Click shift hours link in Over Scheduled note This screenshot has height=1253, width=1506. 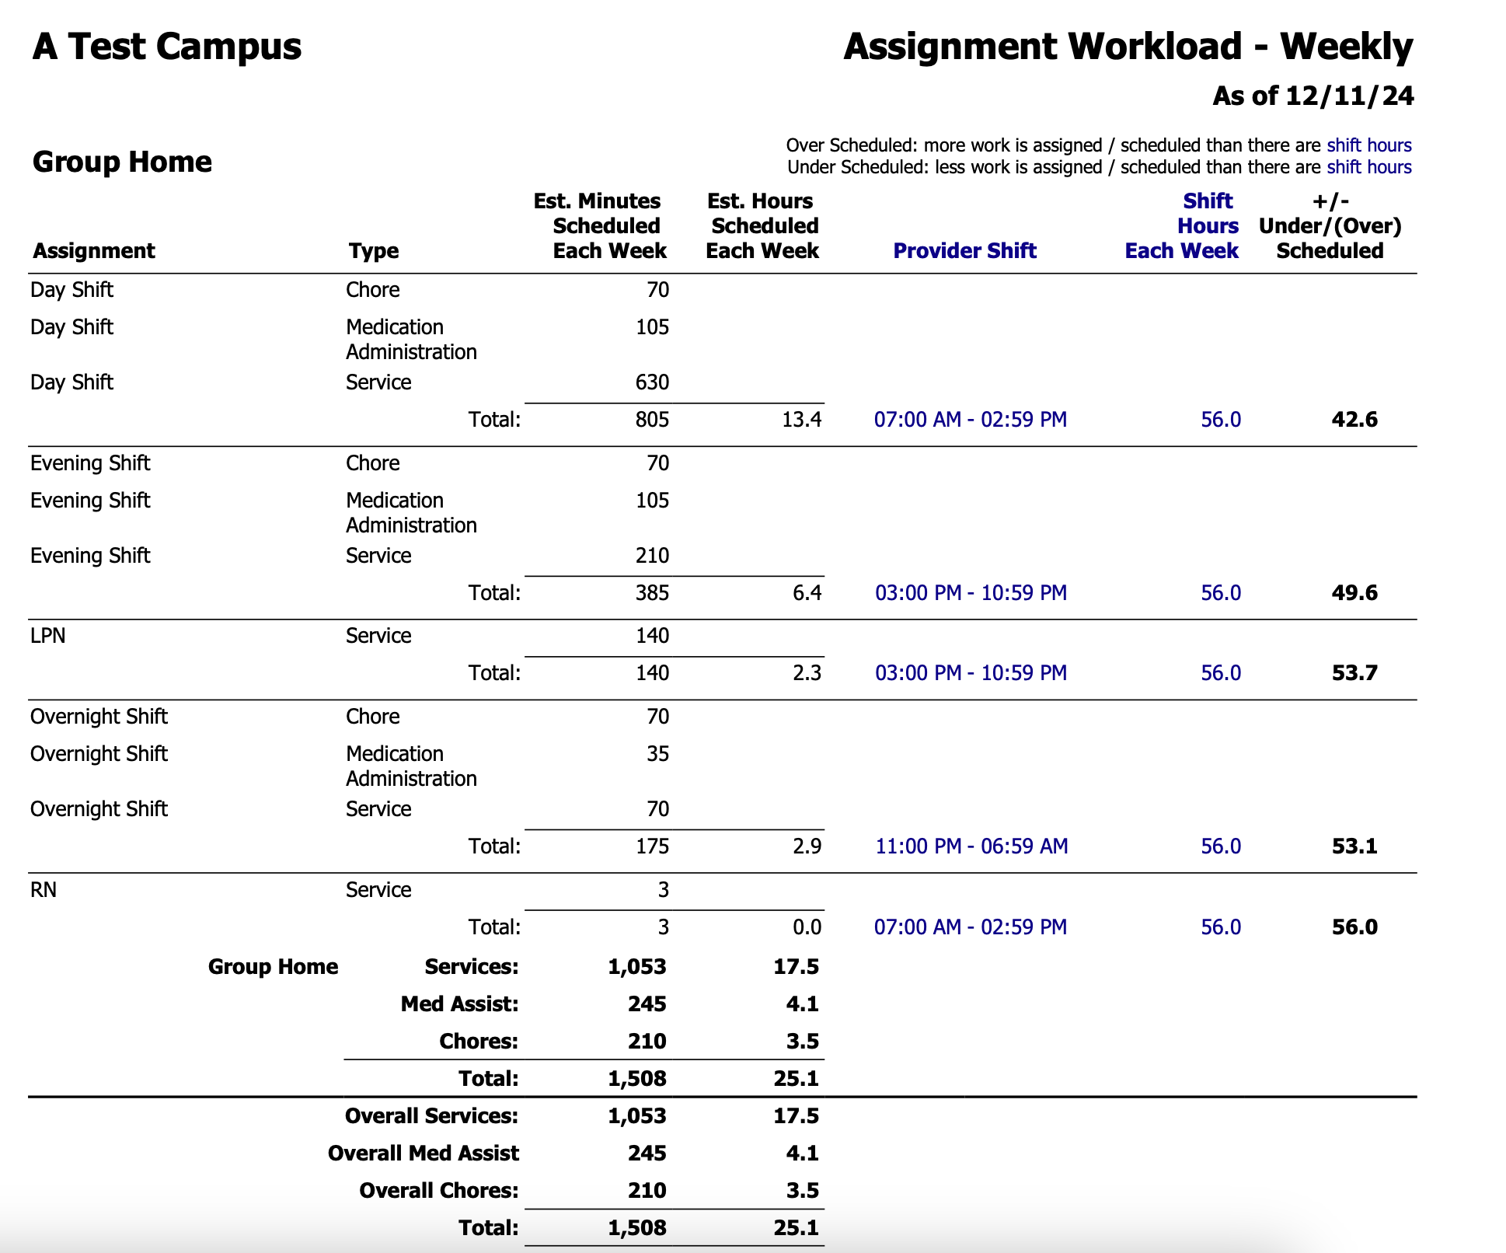[x=1368, y=145]
